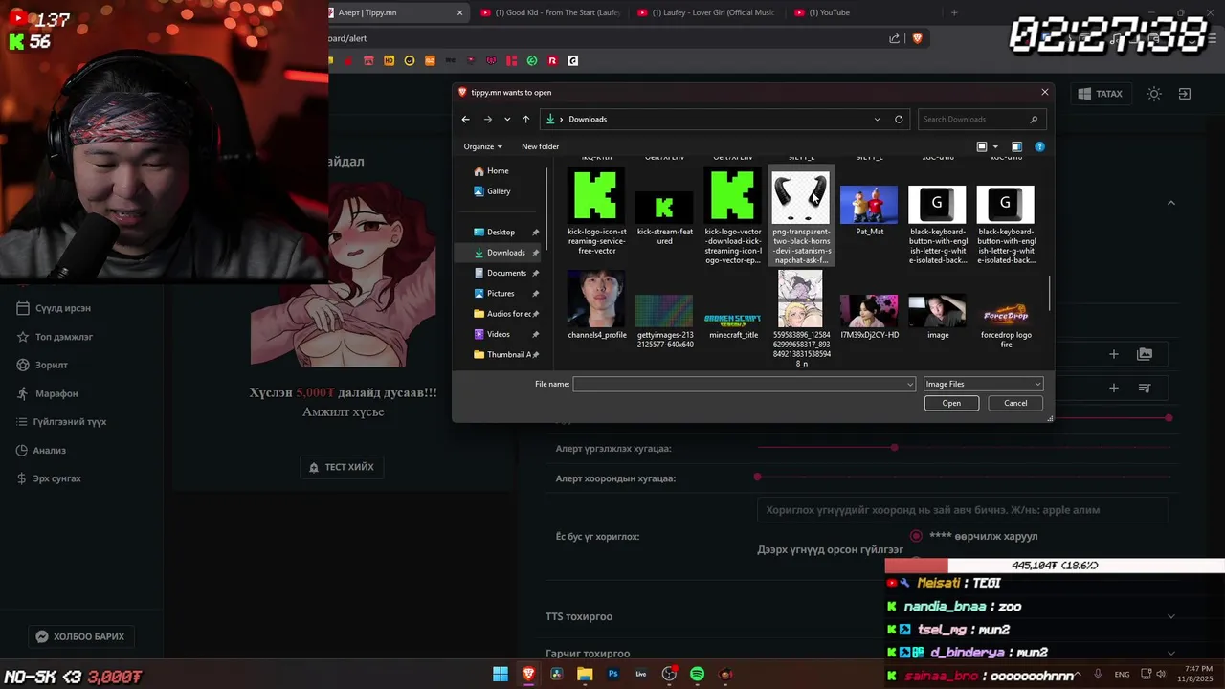Refresh the Downloads folder listing
The height and width of the screenshot is (689, 1225).
[x=899, y=120]
